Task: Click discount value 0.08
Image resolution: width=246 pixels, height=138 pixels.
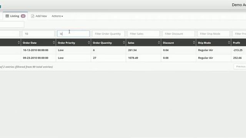Action: (166, 58)
